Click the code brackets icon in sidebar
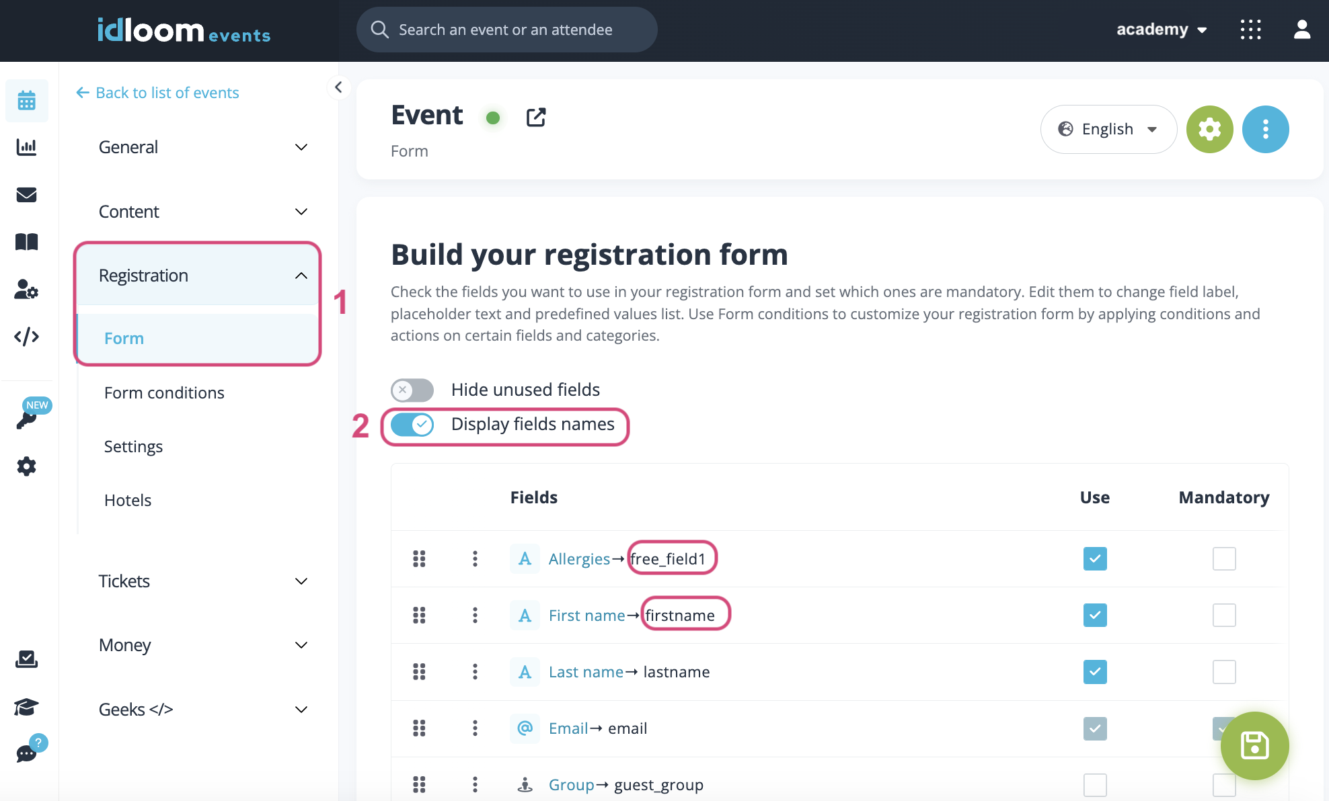Screen dimensions: 1329x801 (26, 337)
